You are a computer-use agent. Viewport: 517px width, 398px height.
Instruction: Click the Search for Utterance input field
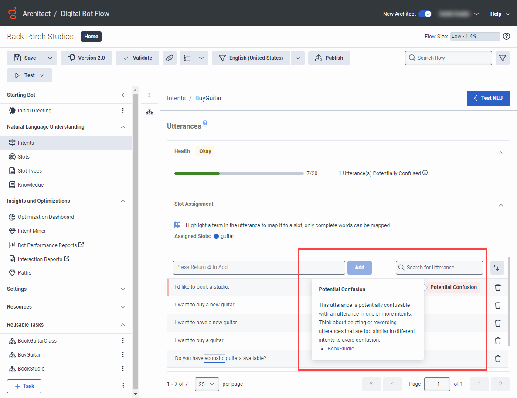tap(439, 268)
